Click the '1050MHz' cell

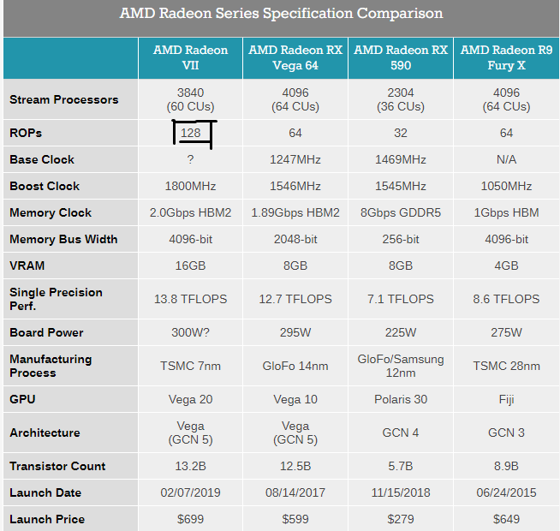pyautogui.click(x=506, y=186)
